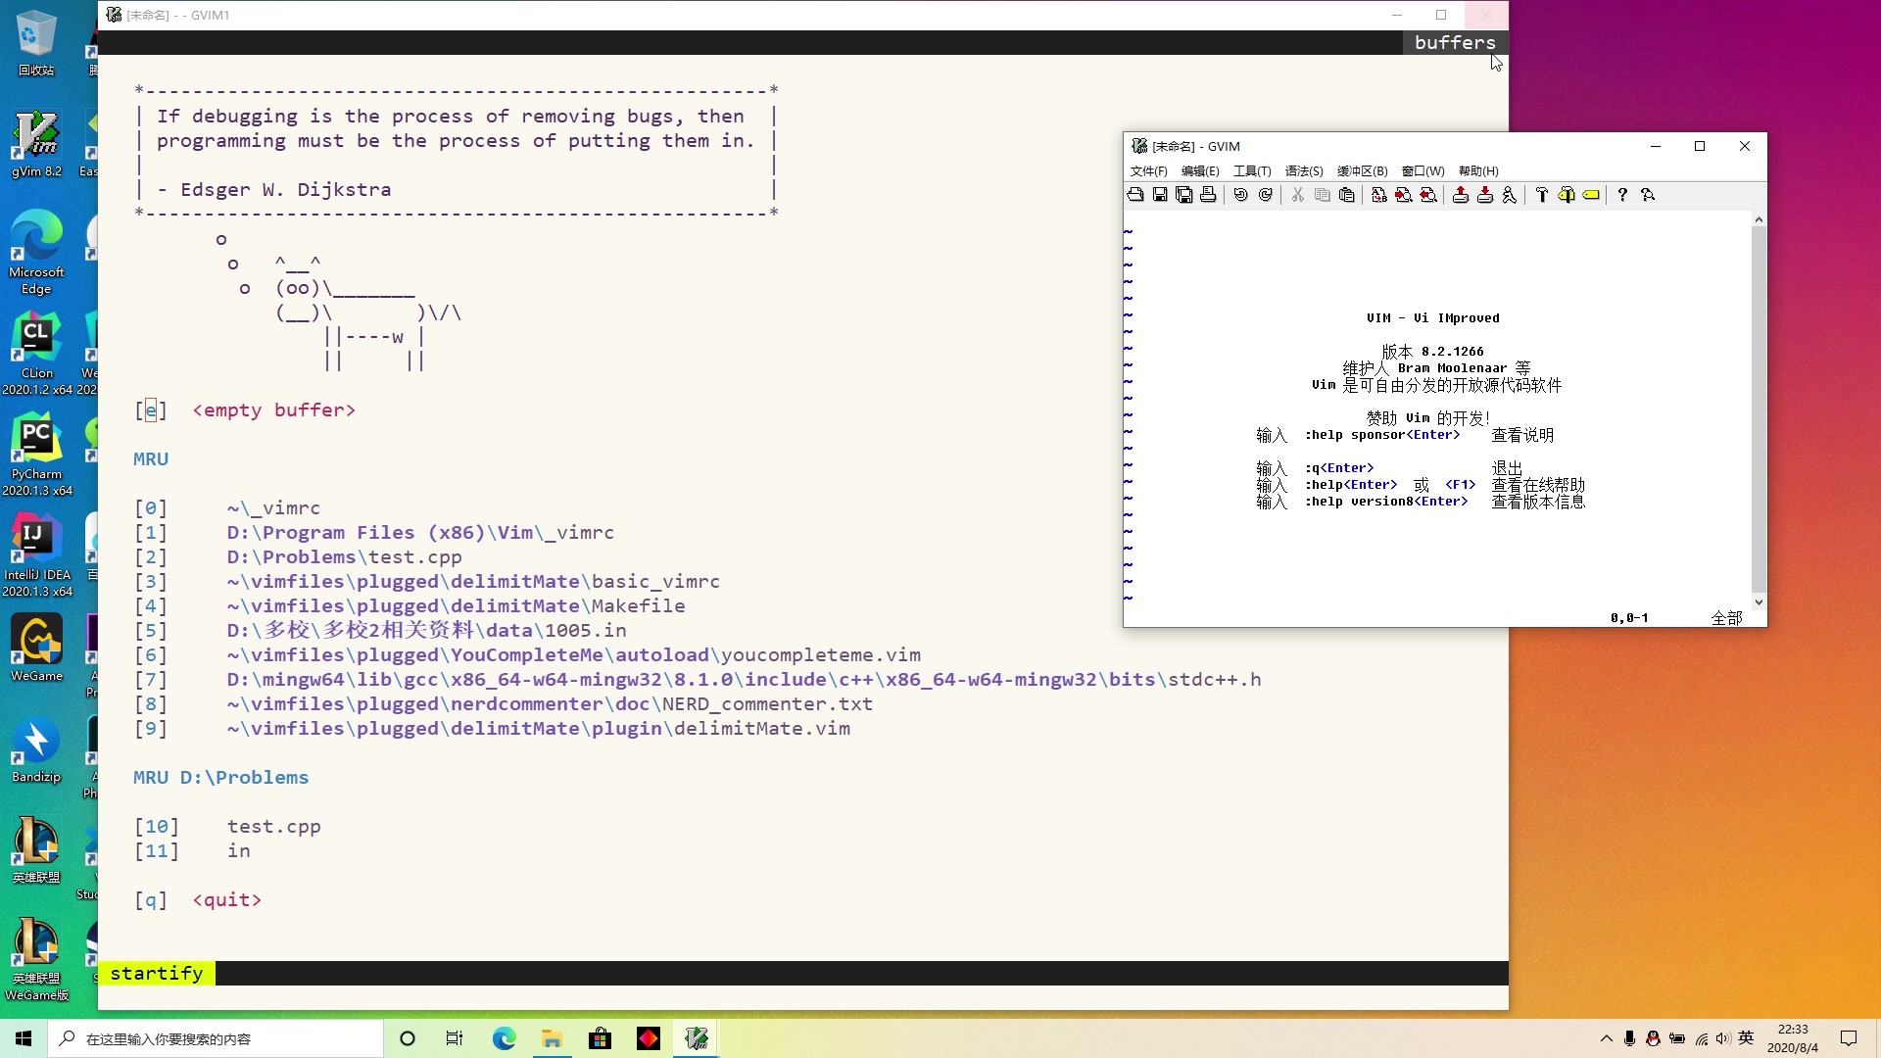
Task: Expand hidden system tray icons chevron
Action: coord(1606,1038)
